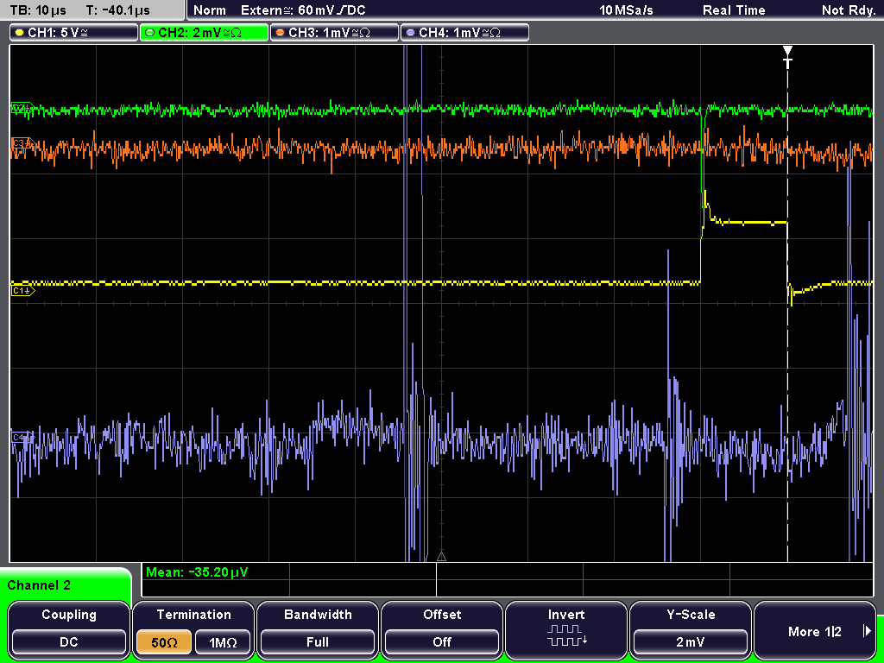This screenshot has width=884, height=663.
Task: Click the orange CH3 color dot
Action: coord(280,33)
